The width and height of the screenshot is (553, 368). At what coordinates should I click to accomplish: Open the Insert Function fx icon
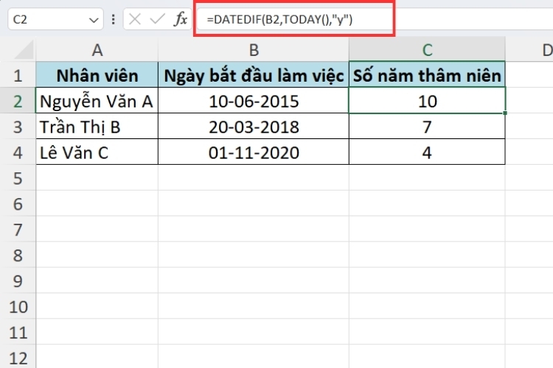tap(181, 19)
